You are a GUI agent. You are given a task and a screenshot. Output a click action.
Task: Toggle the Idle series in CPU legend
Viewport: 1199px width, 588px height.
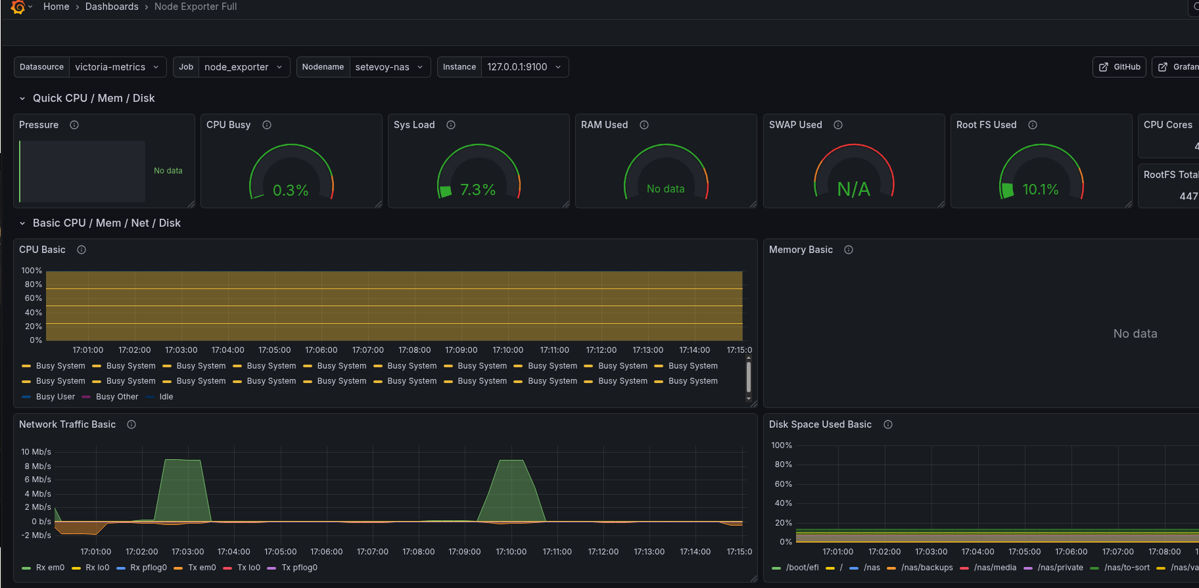[166, 397]
